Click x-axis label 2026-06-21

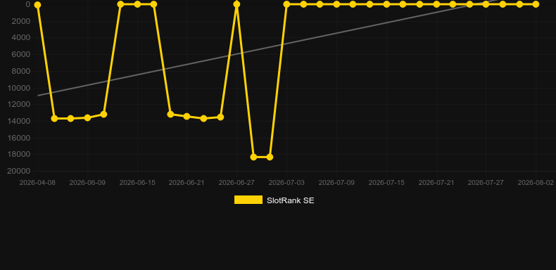point(187,183)
